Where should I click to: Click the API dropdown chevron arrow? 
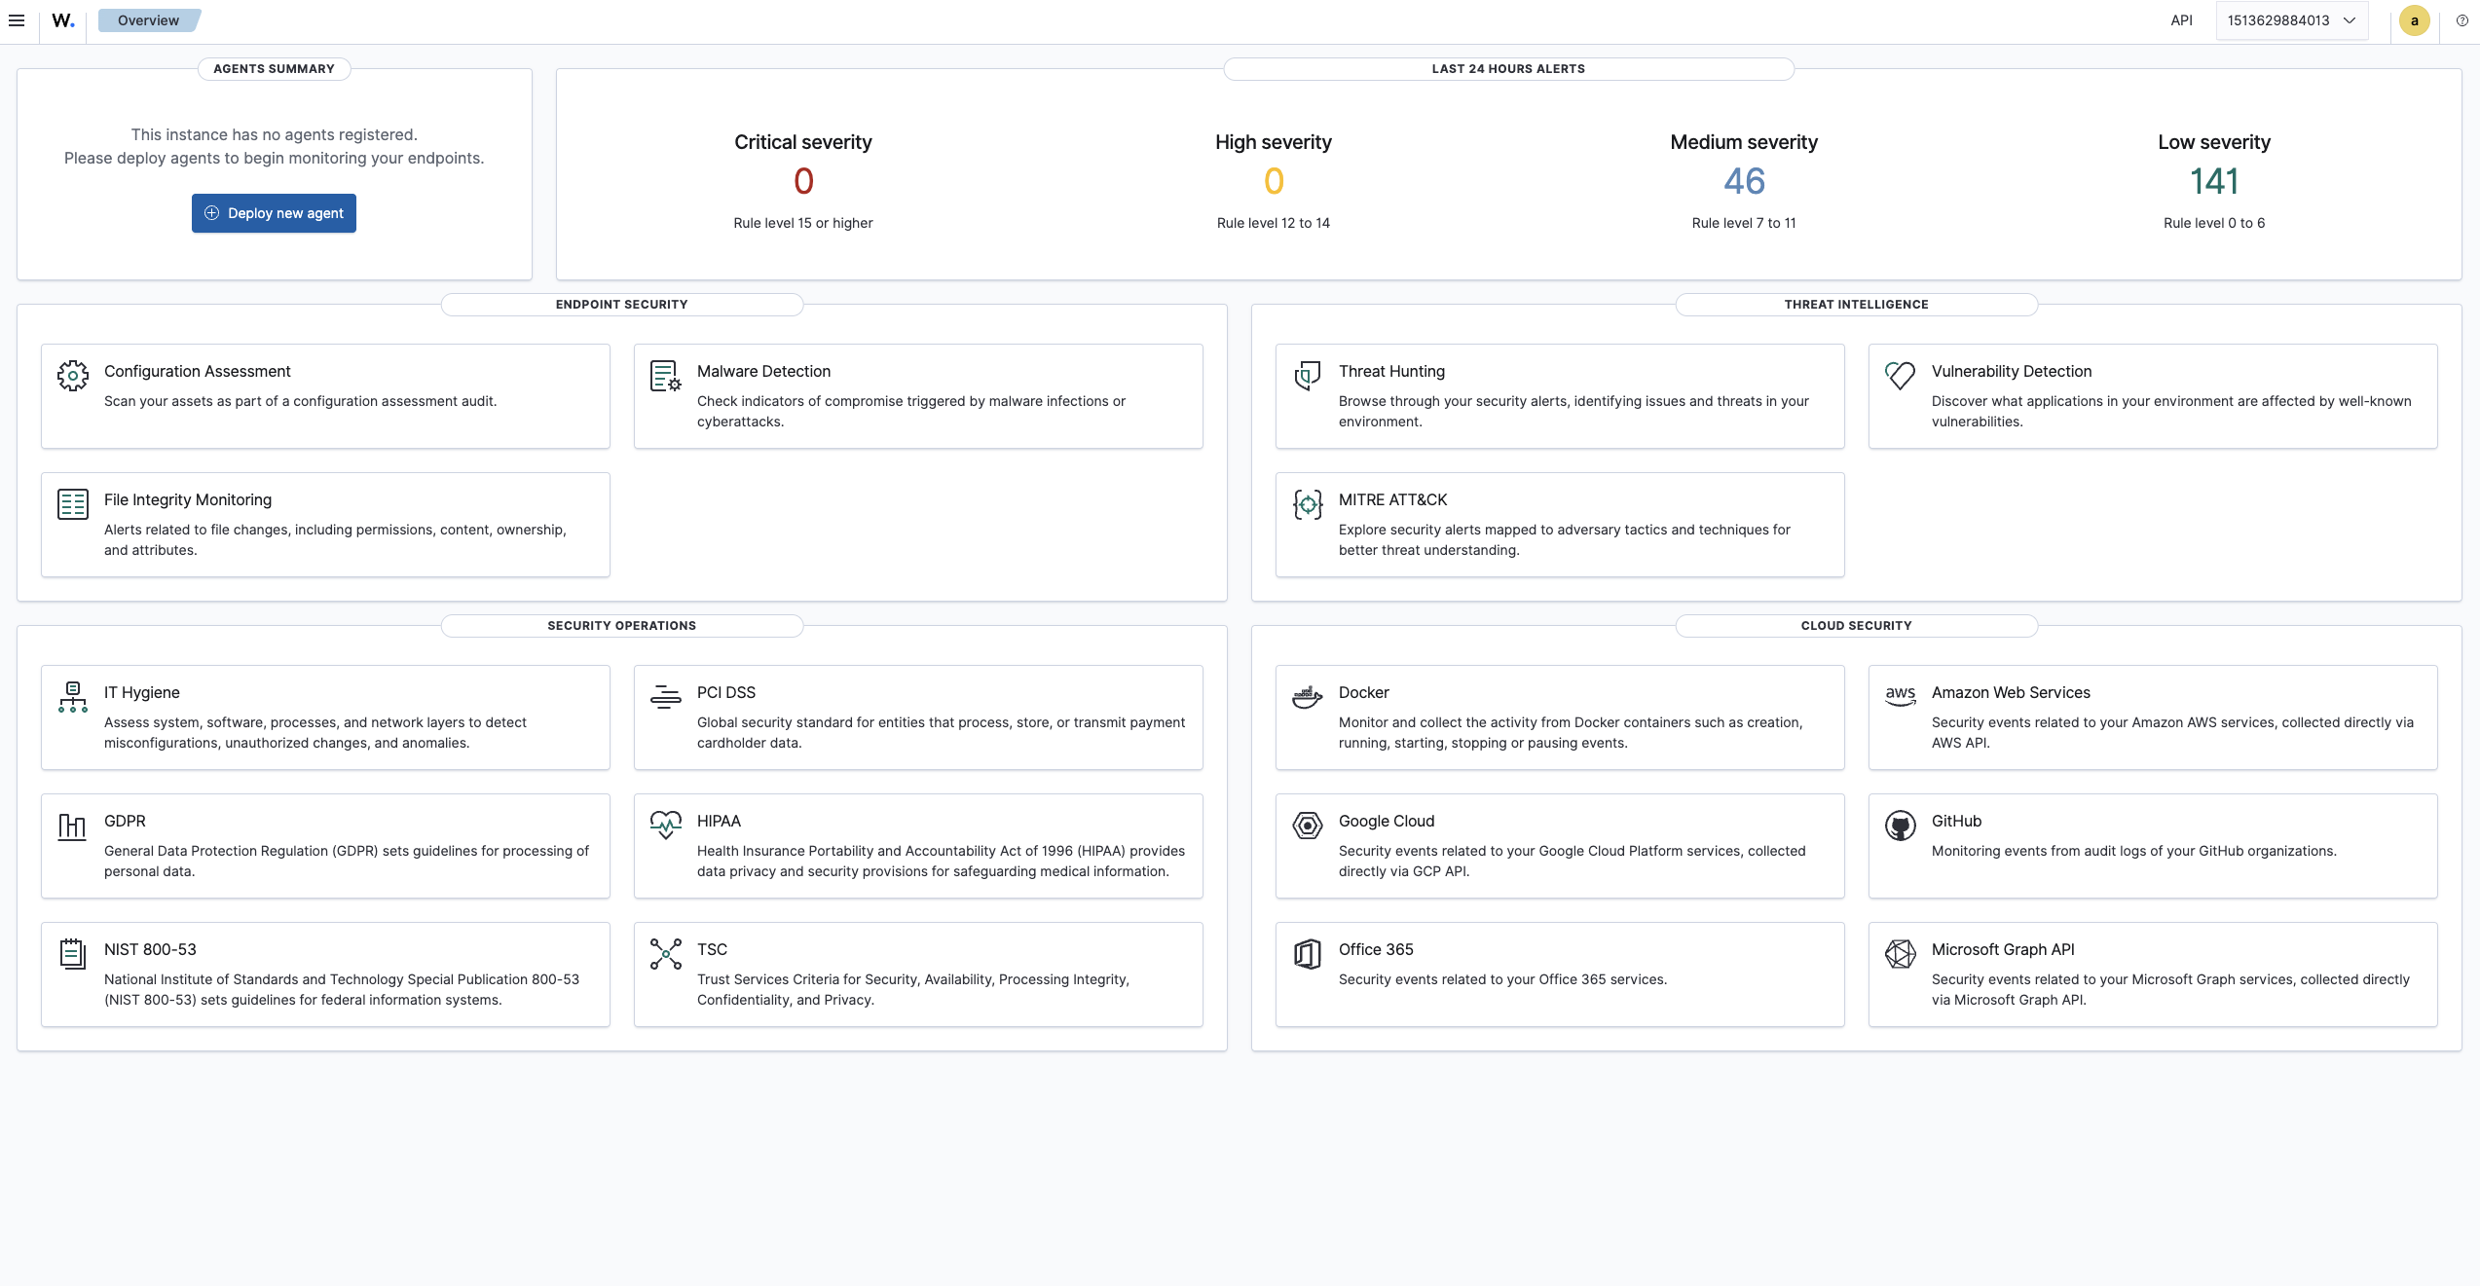tap(2350, 20)
